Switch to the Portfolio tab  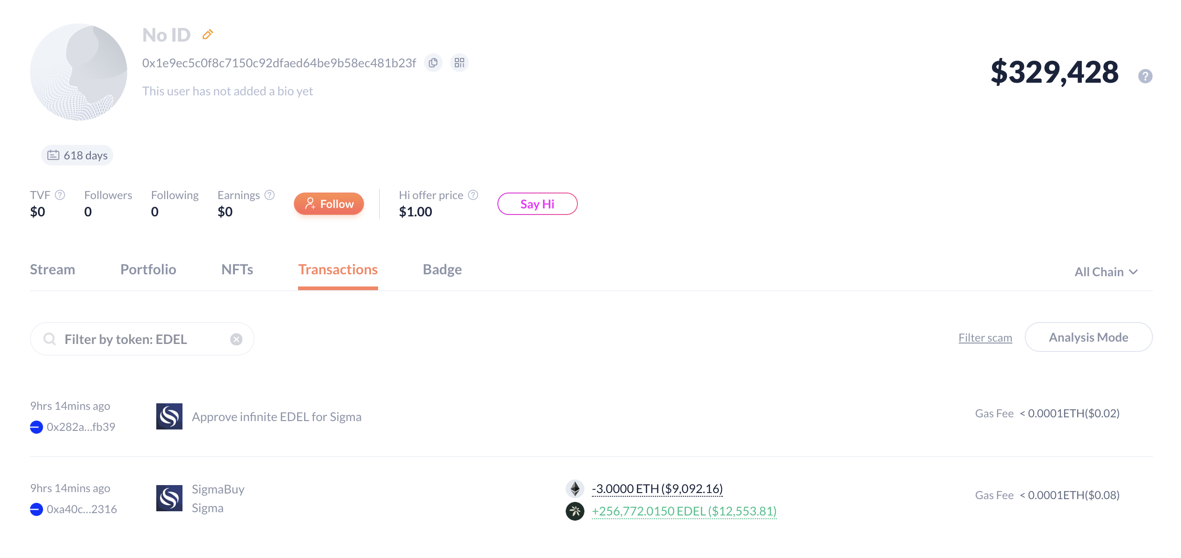[148, 270]
